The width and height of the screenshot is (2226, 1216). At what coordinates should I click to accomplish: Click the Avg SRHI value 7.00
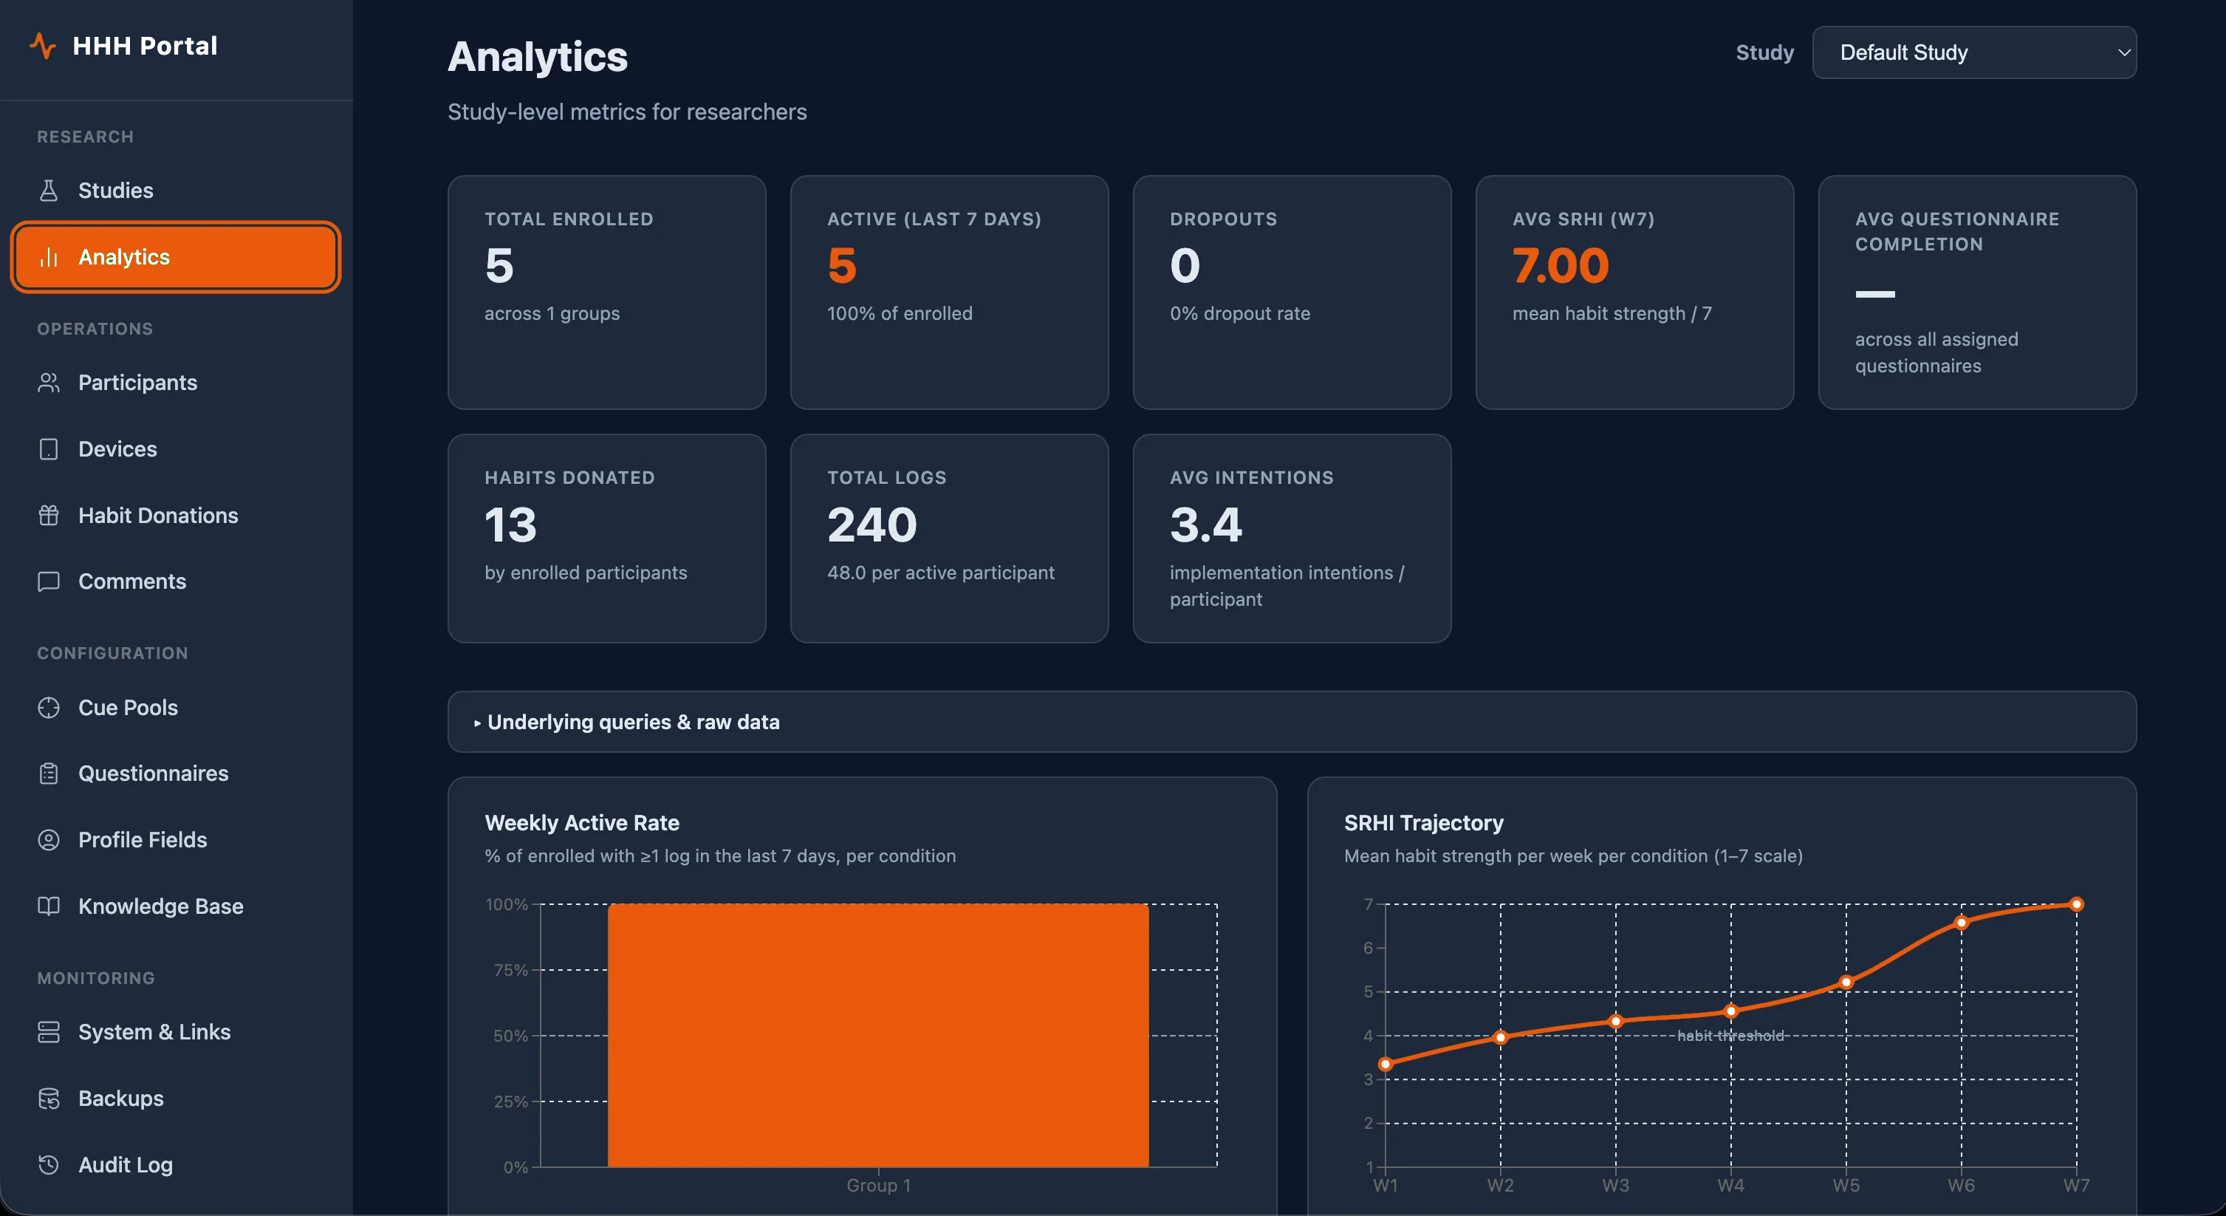pyautogui.click(x=1561, y=265)
